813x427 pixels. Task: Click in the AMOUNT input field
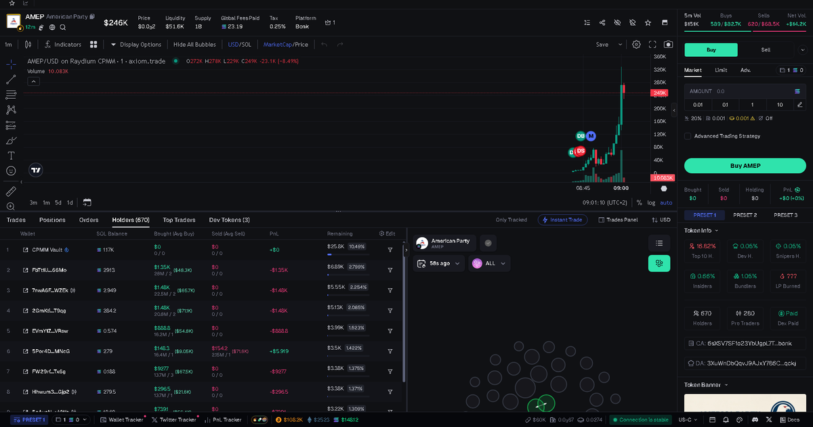point(745,91)
